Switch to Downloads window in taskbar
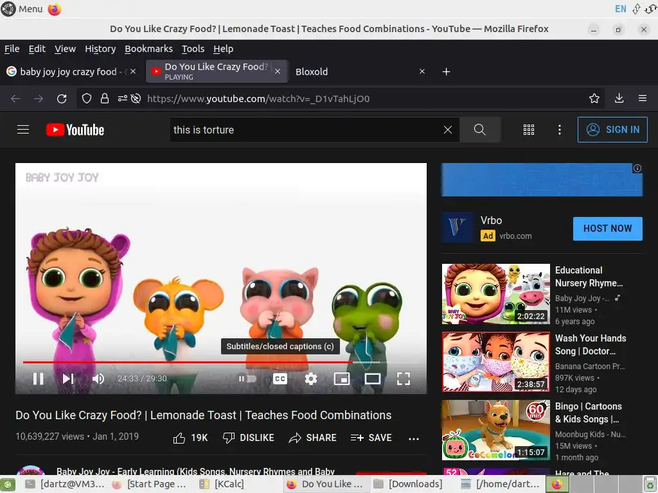This screenshot has width=658, height=493. point(408,484)
